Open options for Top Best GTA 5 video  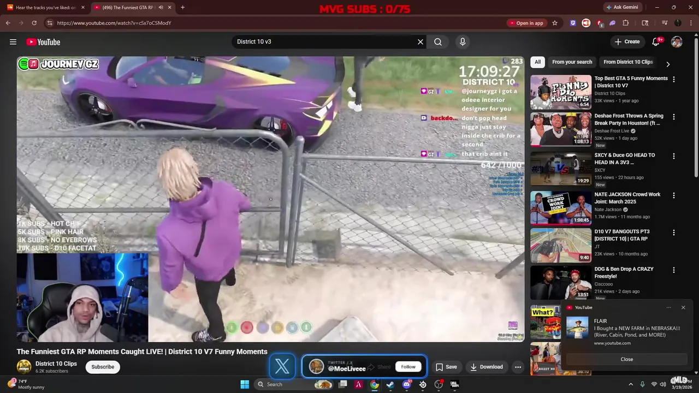point(673,79)
